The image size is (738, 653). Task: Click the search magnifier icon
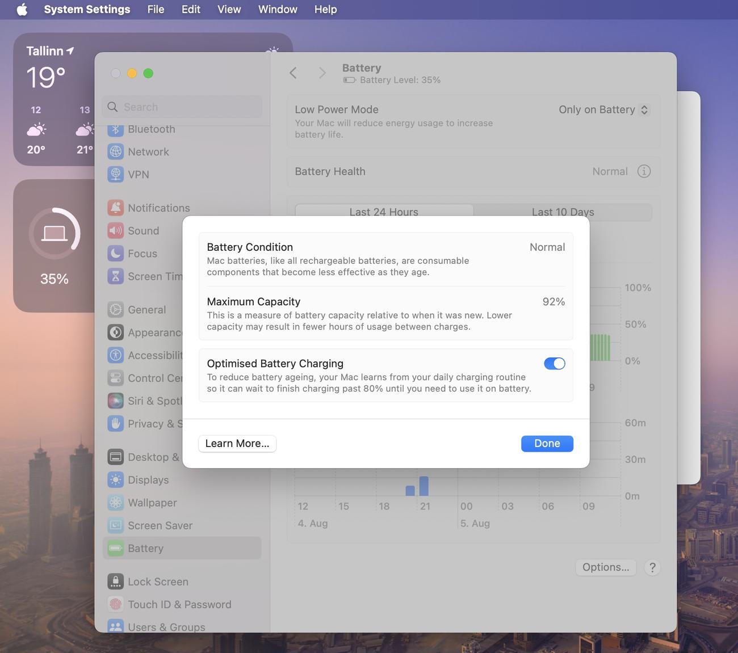(112, 107)
